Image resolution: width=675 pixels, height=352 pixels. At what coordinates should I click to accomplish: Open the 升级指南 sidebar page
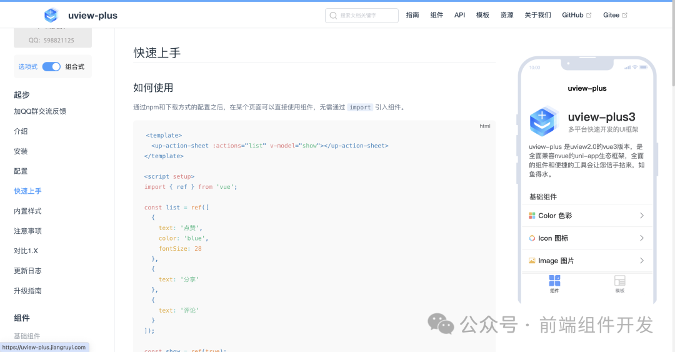tap(27, 291)
